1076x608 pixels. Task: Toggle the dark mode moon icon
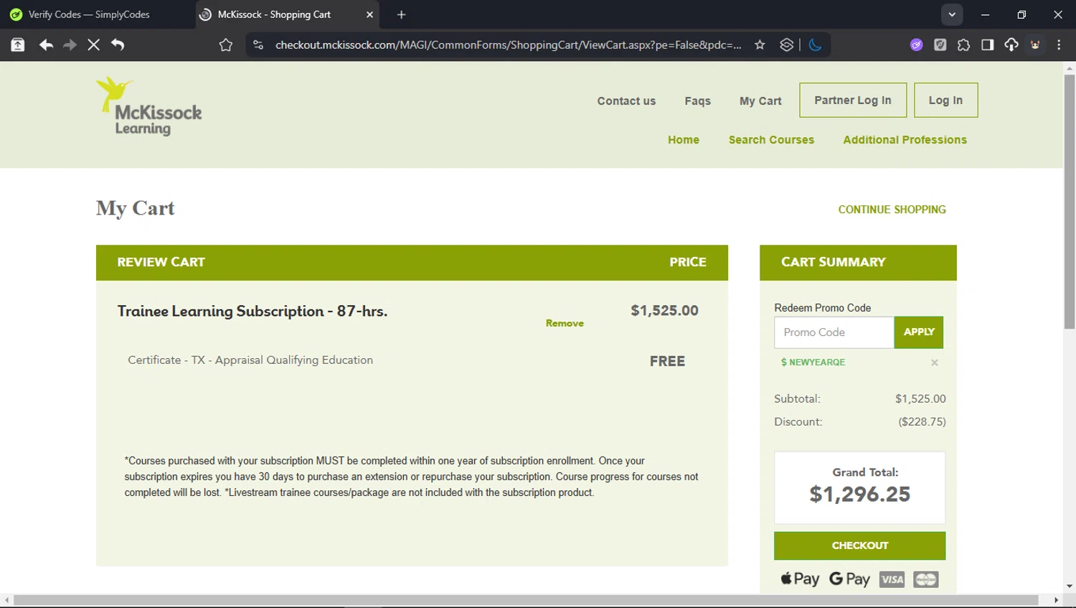pyautogui.click(x=815, y=45)
